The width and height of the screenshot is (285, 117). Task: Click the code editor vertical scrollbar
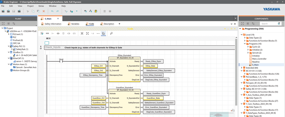click(236, 72)
